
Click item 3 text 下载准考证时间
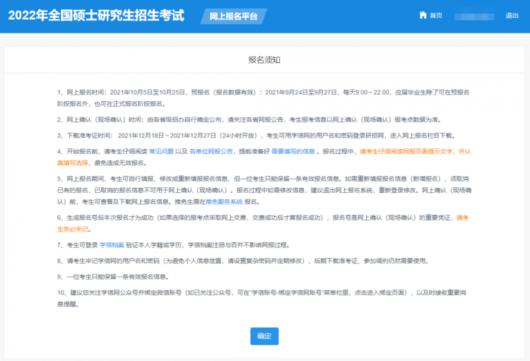point(89,136)
